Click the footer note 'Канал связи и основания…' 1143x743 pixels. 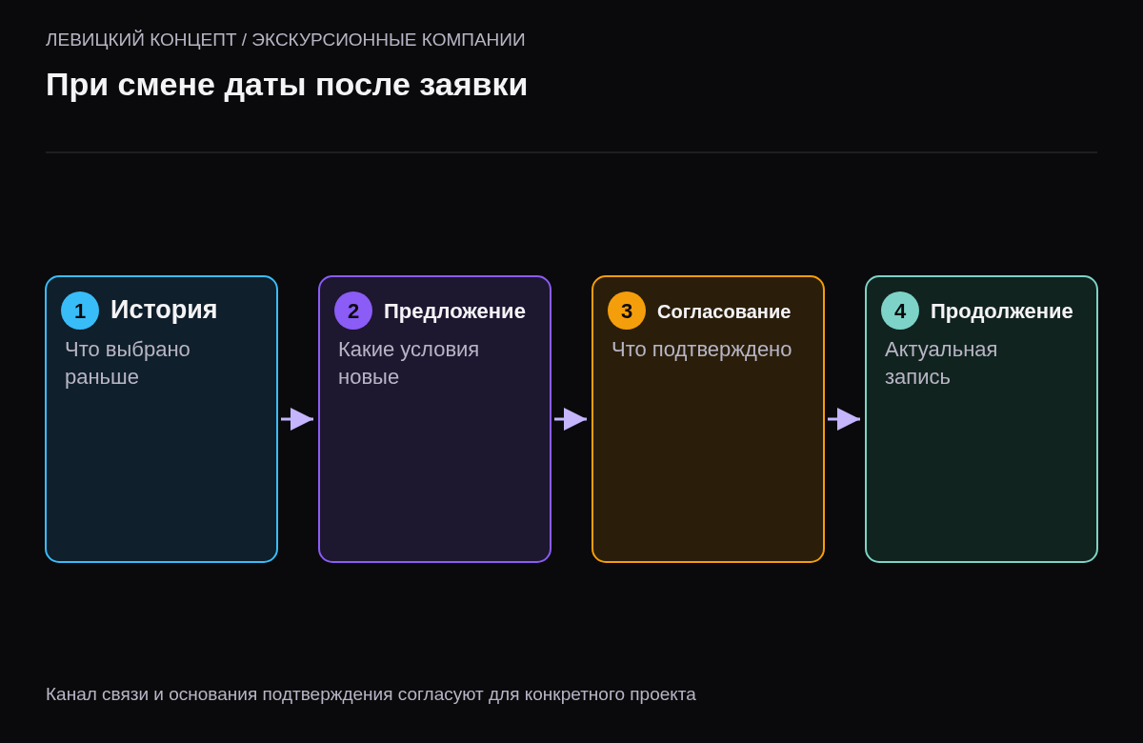[x=371, y=694]
